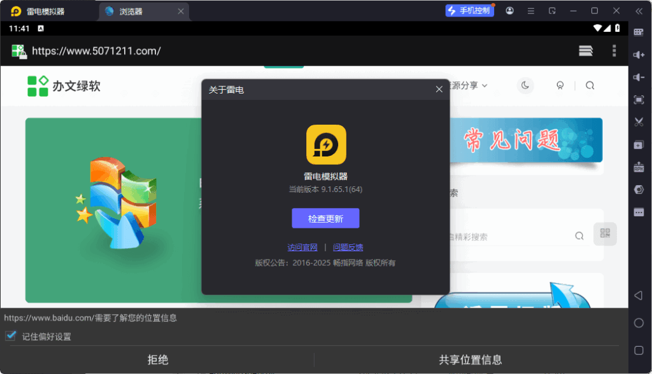The image size is (652, 374).
Task: Open the APK install tool in the sidebar
Action: pyautogui.click(x=638, y=167)
